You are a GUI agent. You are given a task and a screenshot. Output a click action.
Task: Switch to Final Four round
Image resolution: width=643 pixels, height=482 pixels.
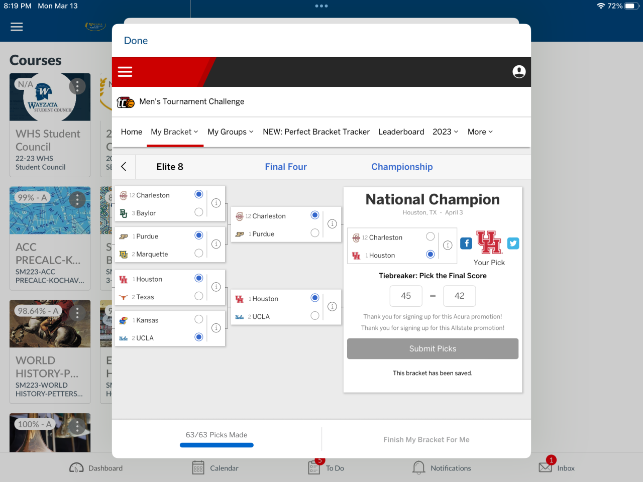tap(286, 167)
